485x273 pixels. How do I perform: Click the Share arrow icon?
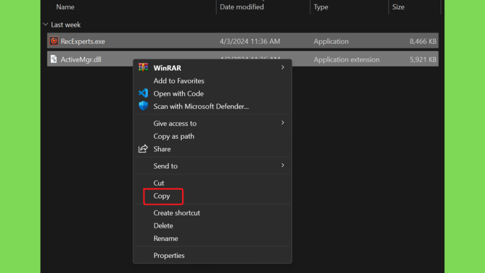[143, 148]
